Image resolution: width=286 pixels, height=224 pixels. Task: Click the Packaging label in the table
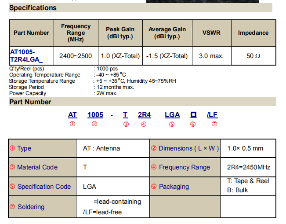pyautogui.click(x=174, y=187)
